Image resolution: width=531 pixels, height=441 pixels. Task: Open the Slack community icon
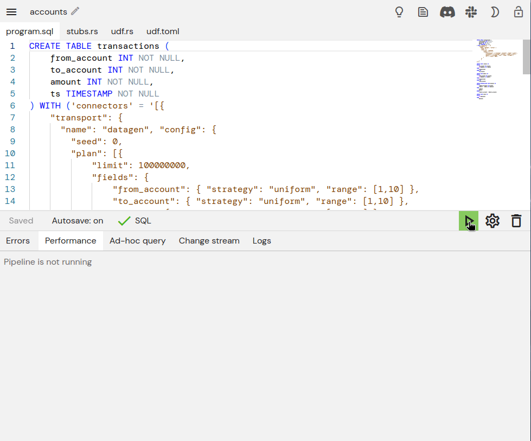coord(471,12)
